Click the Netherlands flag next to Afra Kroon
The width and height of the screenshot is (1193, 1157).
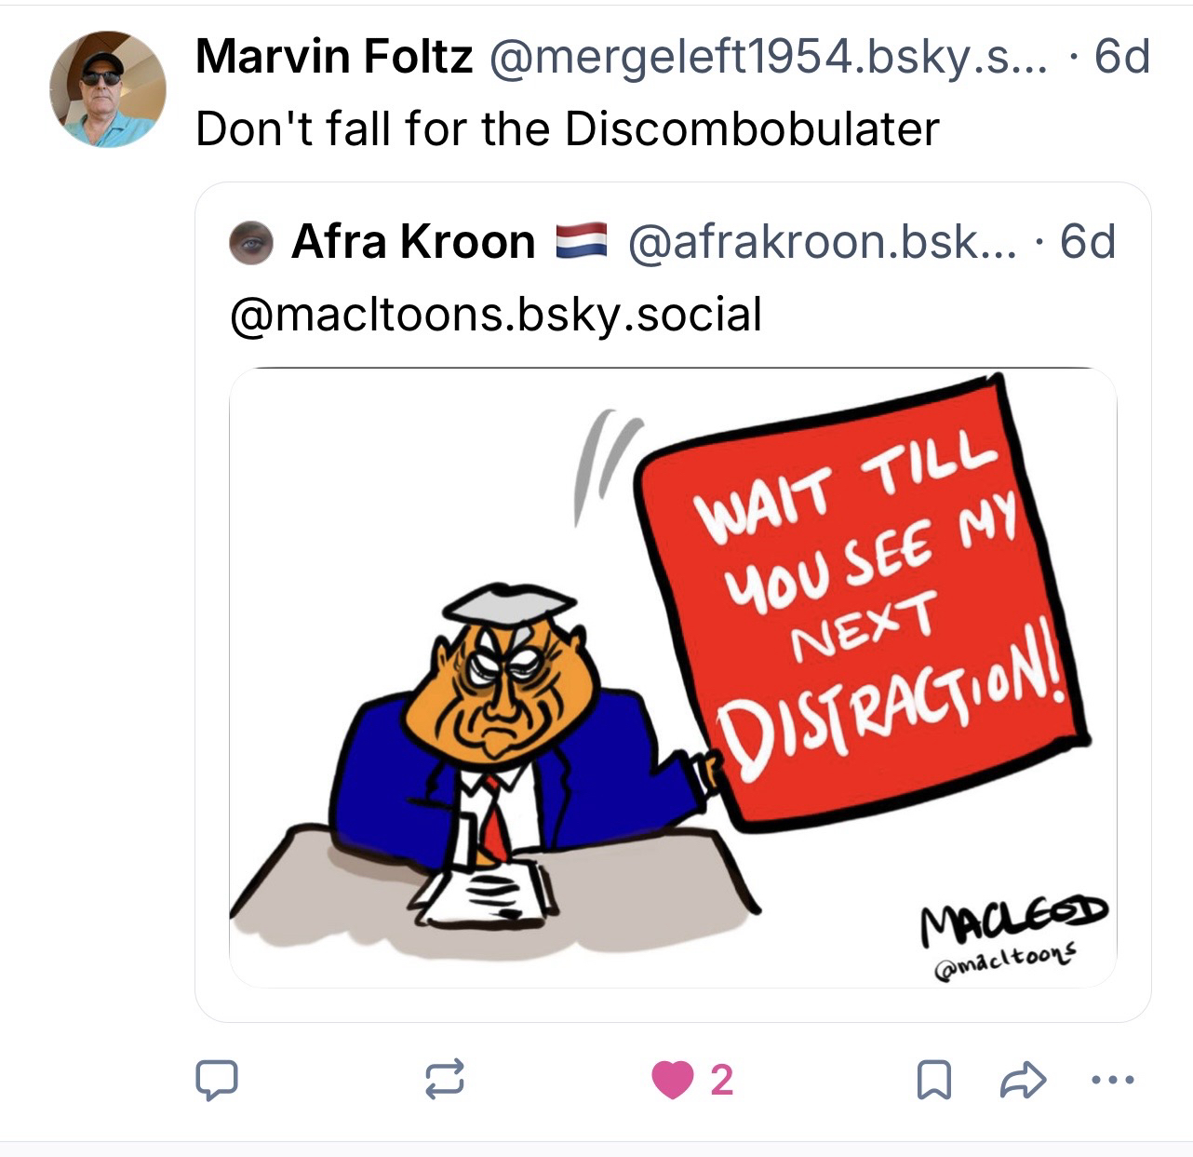581,241
